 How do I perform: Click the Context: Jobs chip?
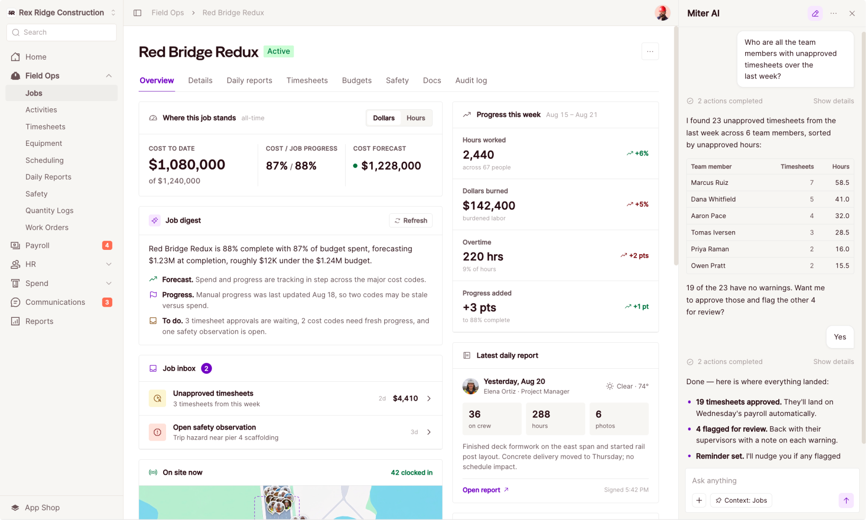pyautogui.click(x=741, y=500)
